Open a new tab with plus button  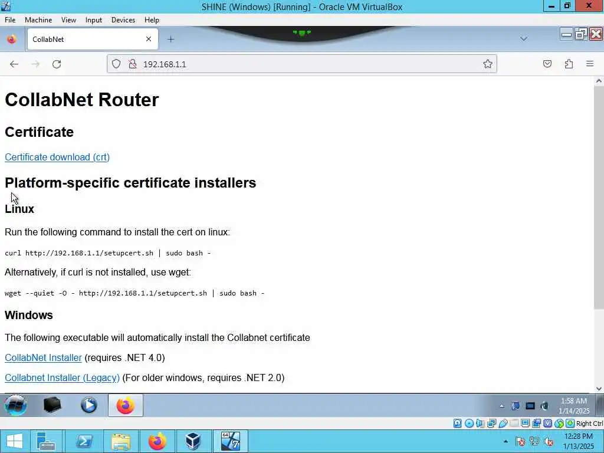(170, 40)
